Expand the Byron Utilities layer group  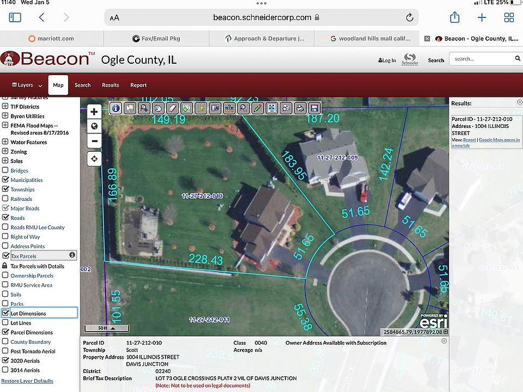(x=5, y=115)
